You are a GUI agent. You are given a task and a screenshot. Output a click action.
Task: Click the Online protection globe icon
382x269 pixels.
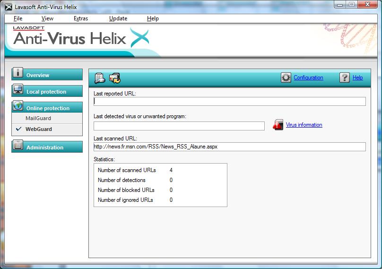18,106
